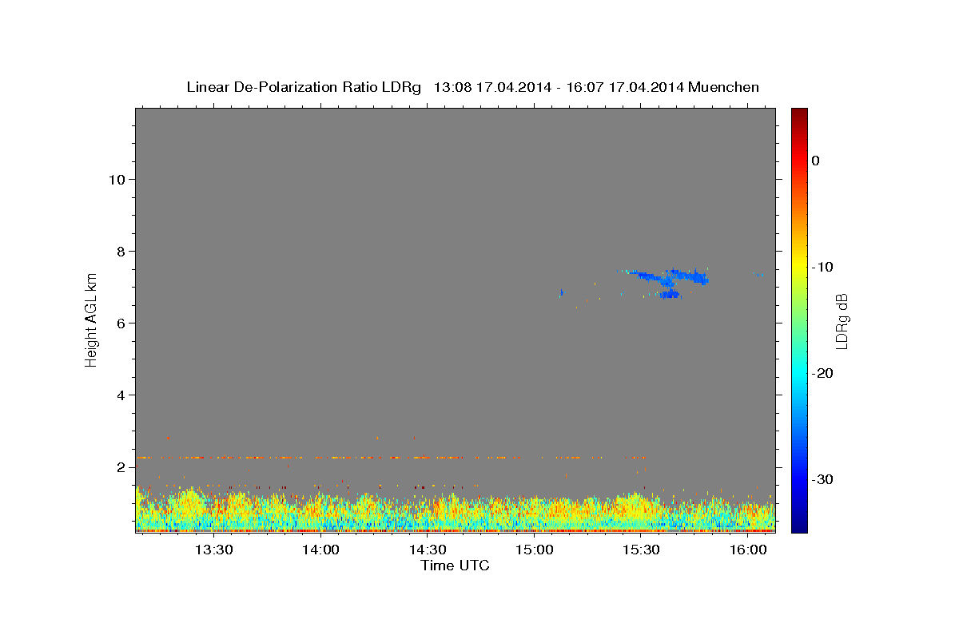This screenshot has width=959, height=639.
Task: Click the 10 km height tick label
Action: [x=115, y=179]
